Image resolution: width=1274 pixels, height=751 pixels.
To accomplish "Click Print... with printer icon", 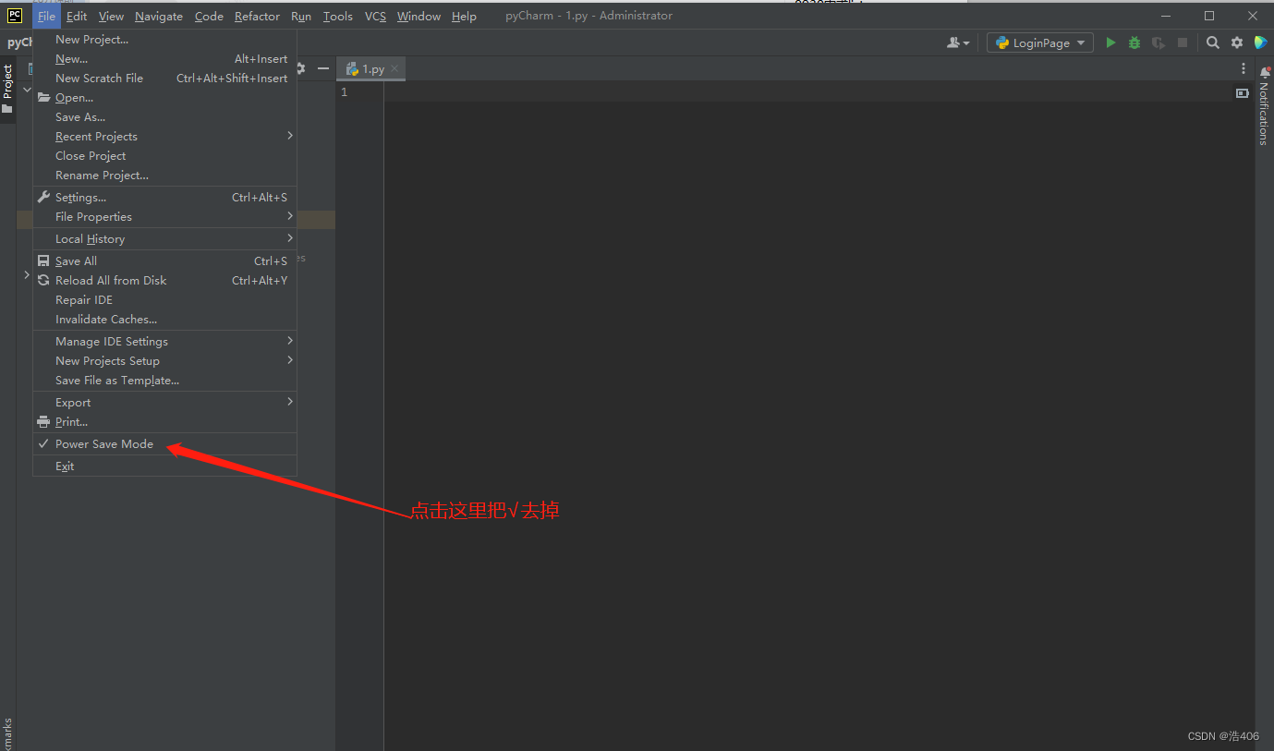I will 164,422.
